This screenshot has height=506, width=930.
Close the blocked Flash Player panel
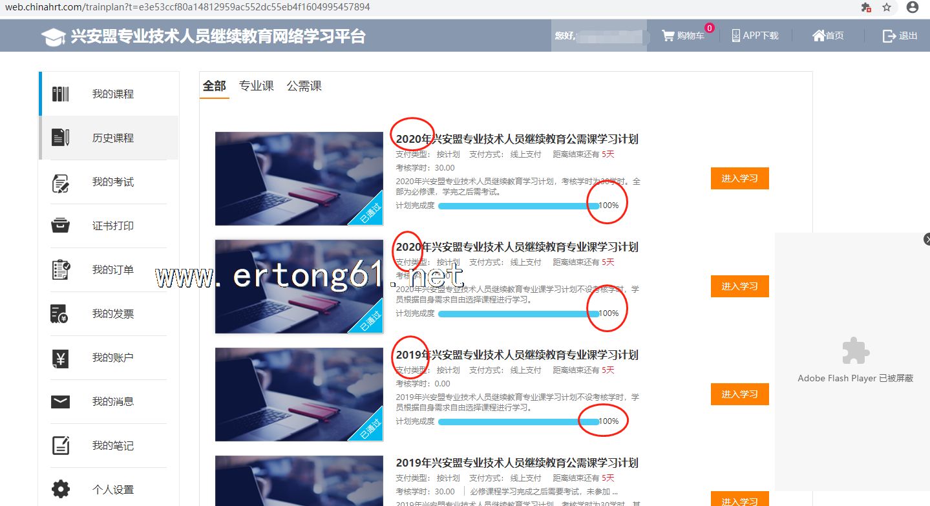coord(927,239)
